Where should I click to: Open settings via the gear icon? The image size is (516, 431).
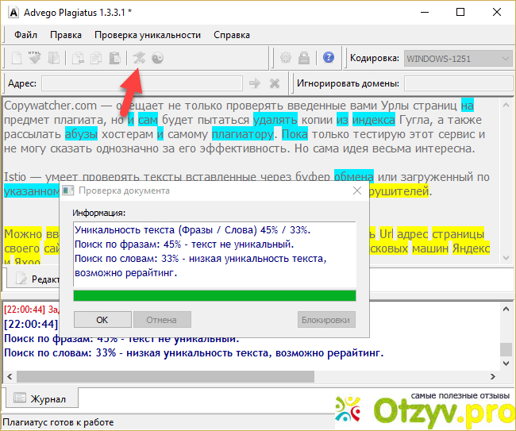pyautogui.click(x=287, y=58)
